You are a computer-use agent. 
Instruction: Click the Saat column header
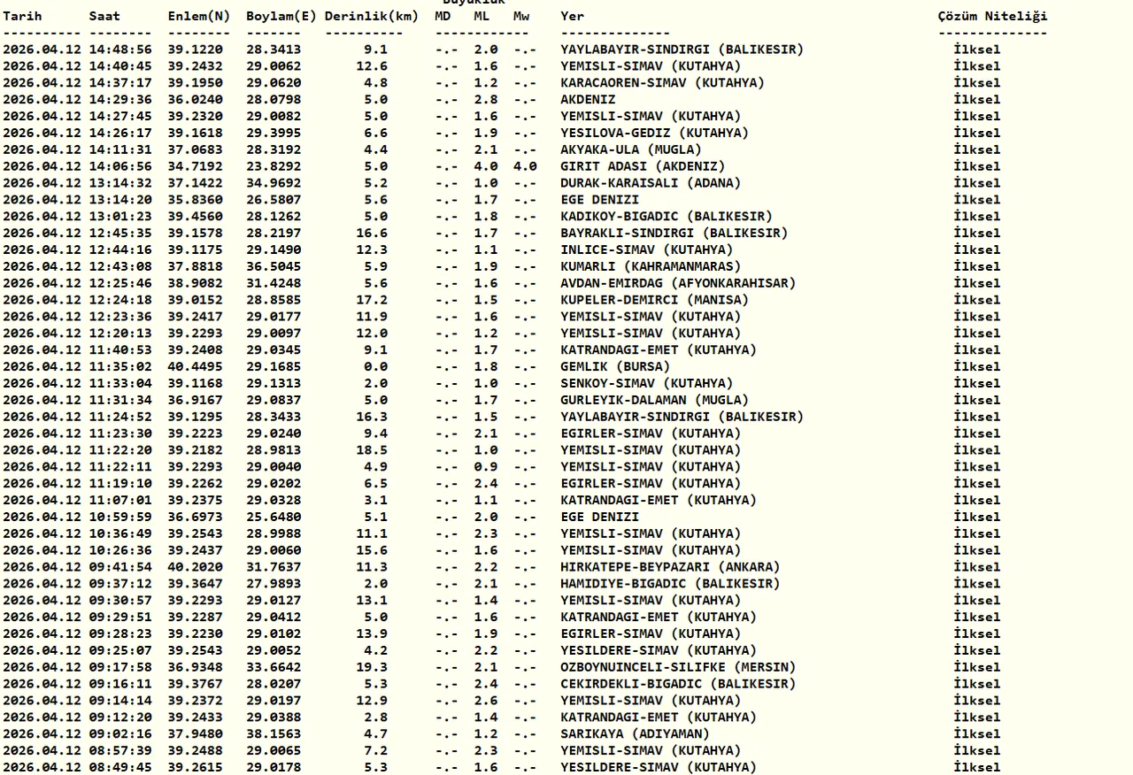point(104,16)
